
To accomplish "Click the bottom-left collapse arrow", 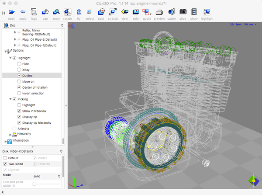I will tap(2, 192).
